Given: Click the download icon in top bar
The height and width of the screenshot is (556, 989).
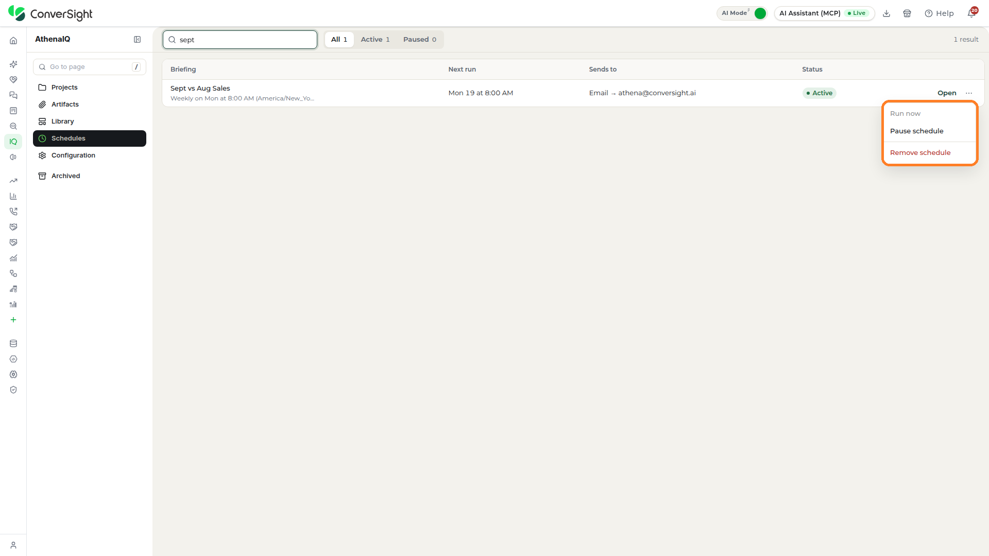Looking at the screenshot, I should click(886, 13).
